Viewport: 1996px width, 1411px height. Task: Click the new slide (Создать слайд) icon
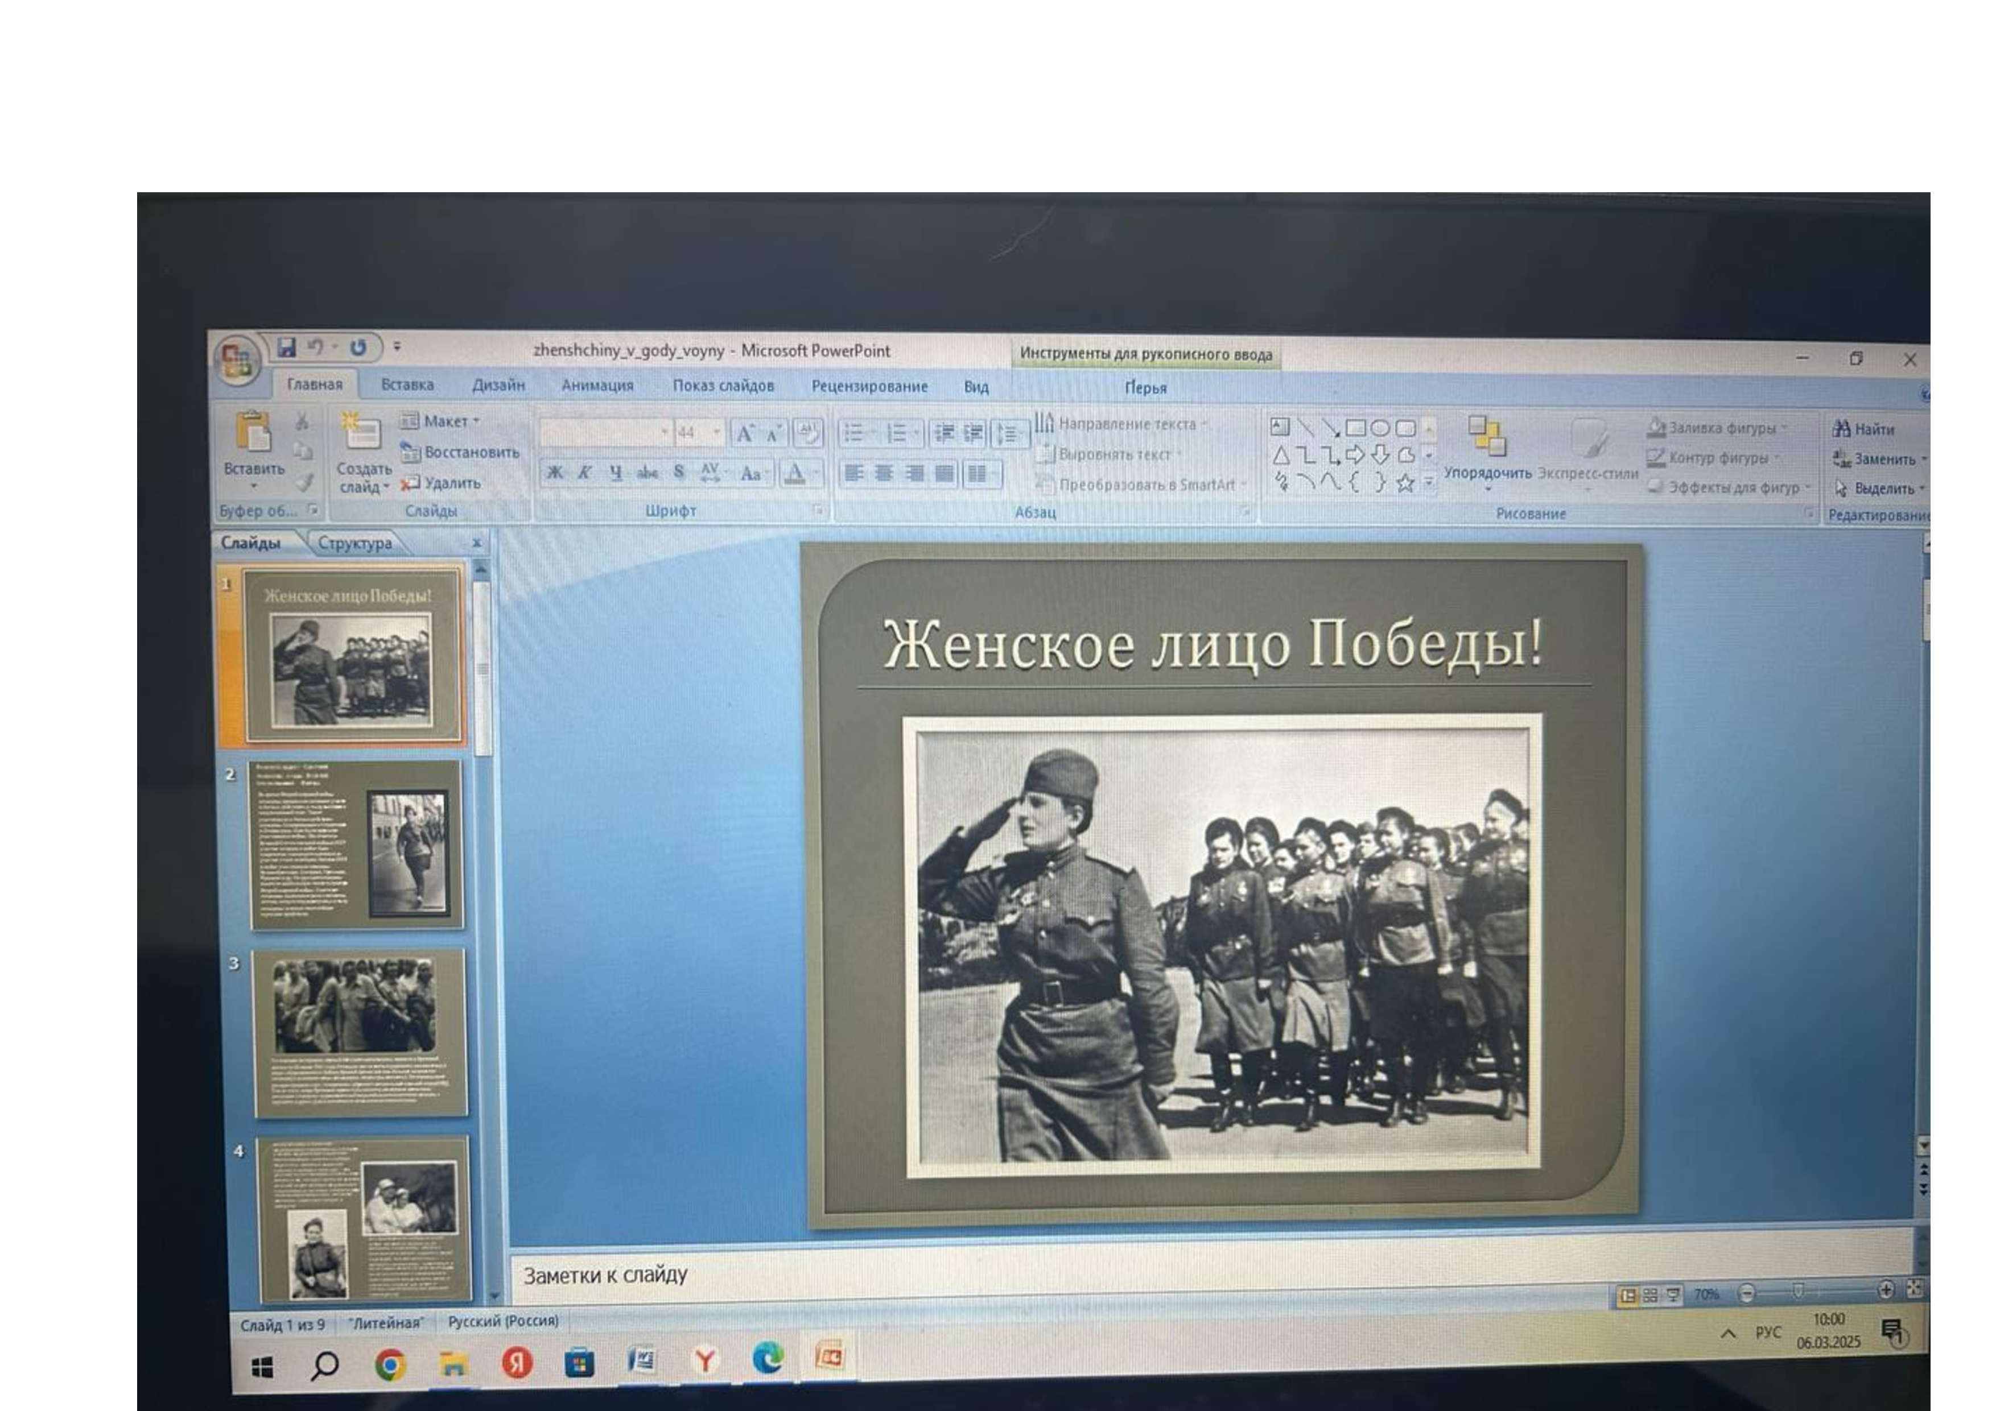point(361,431)
